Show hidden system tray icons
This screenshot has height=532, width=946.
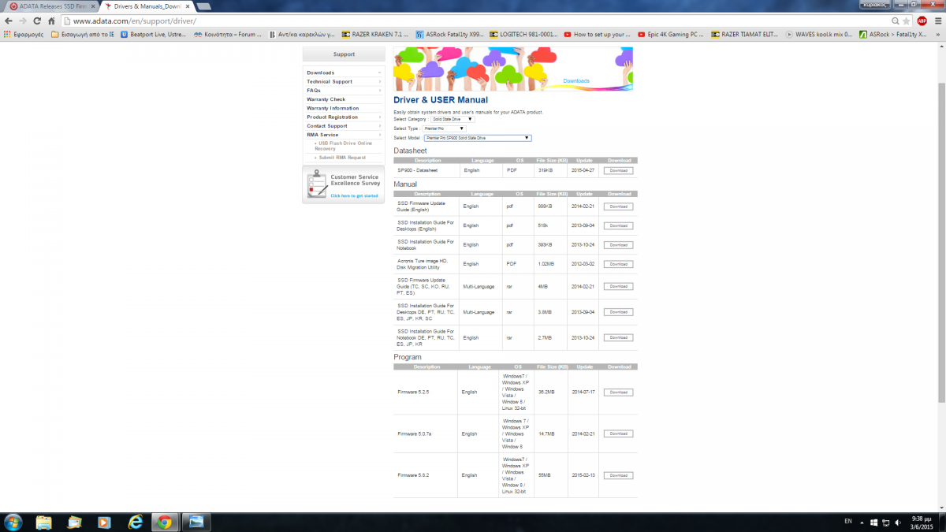862,522
